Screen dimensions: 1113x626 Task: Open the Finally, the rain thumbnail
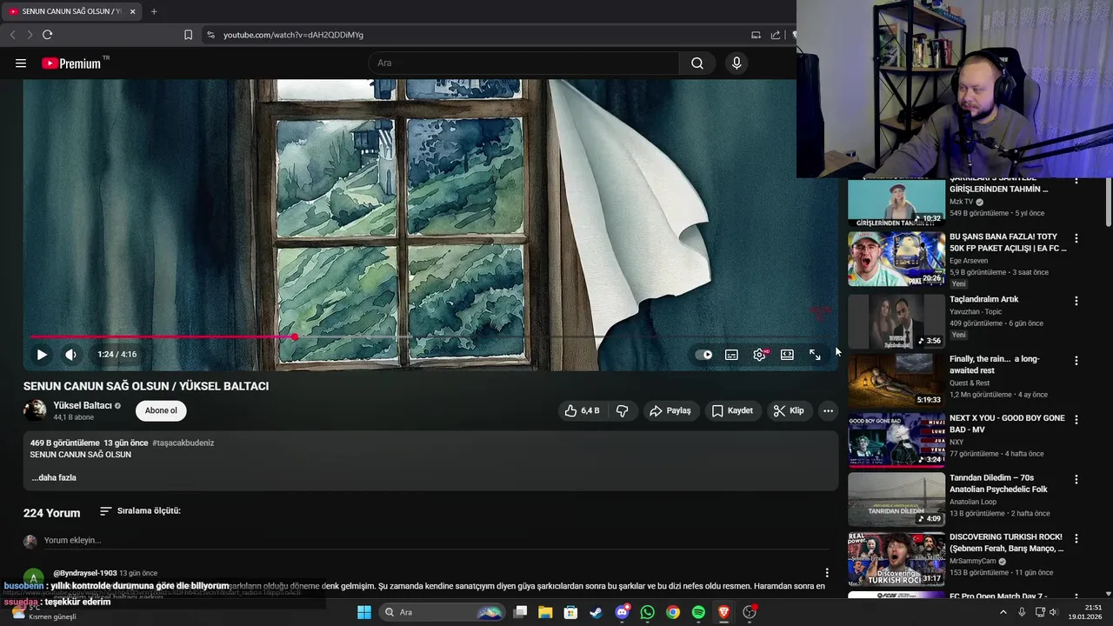(896, 380)
